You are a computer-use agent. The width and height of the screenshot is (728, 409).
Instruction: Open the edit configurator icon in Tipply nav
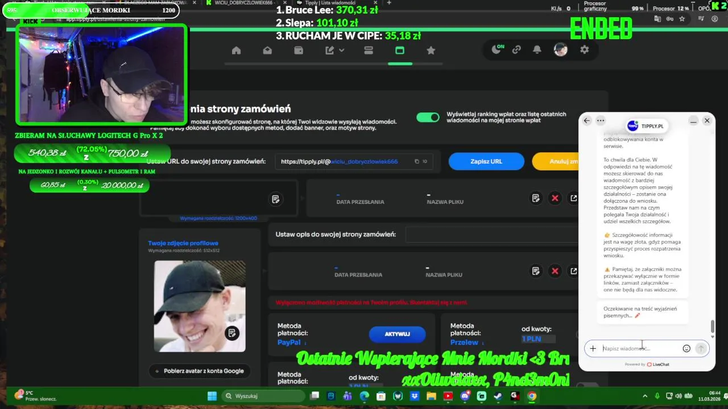[x=329, y=51]
